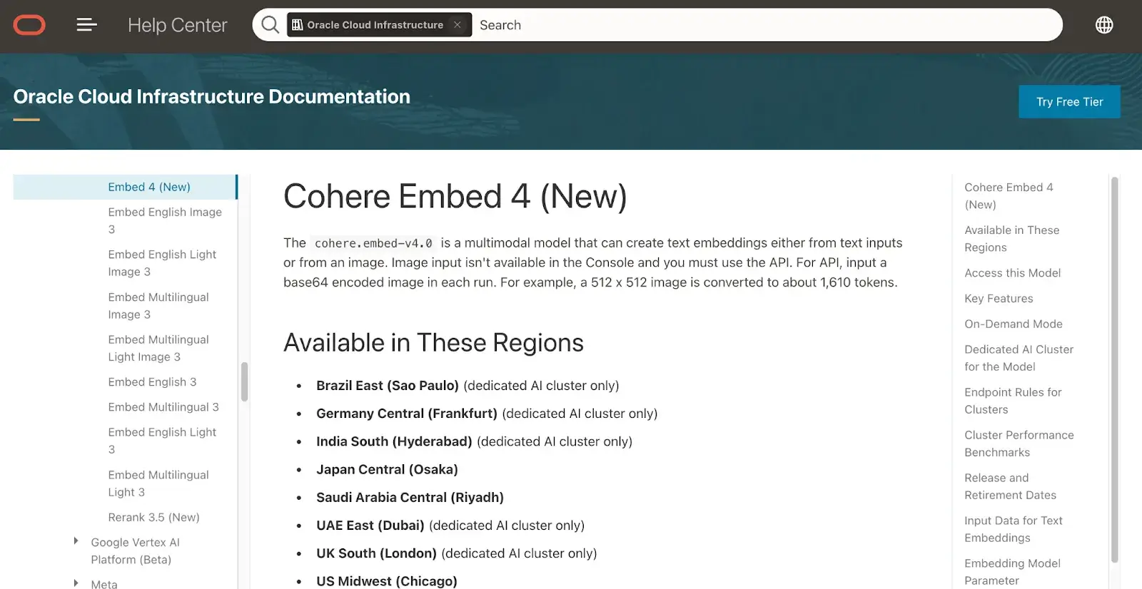Open the hamburger navigation menu
The image size is (1142, 589).
point(86,26)
